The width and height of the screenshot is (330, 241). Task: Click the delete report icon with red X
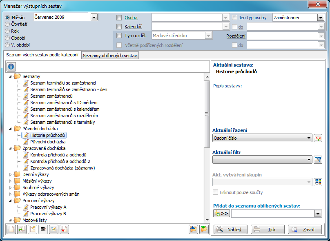tap(64, 229)
